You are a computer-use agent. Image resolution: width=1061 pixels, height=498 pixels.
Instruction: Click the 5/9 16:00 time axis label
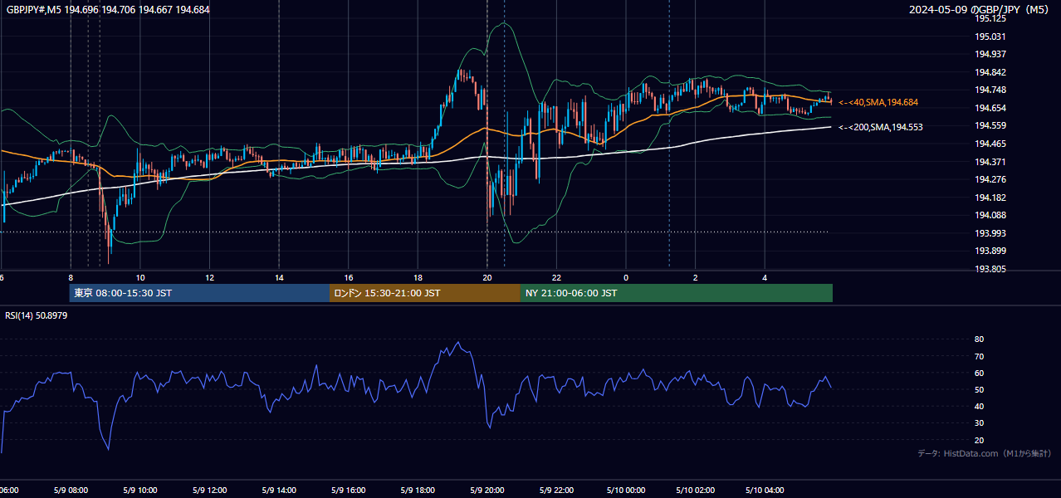tap(349, 491)
